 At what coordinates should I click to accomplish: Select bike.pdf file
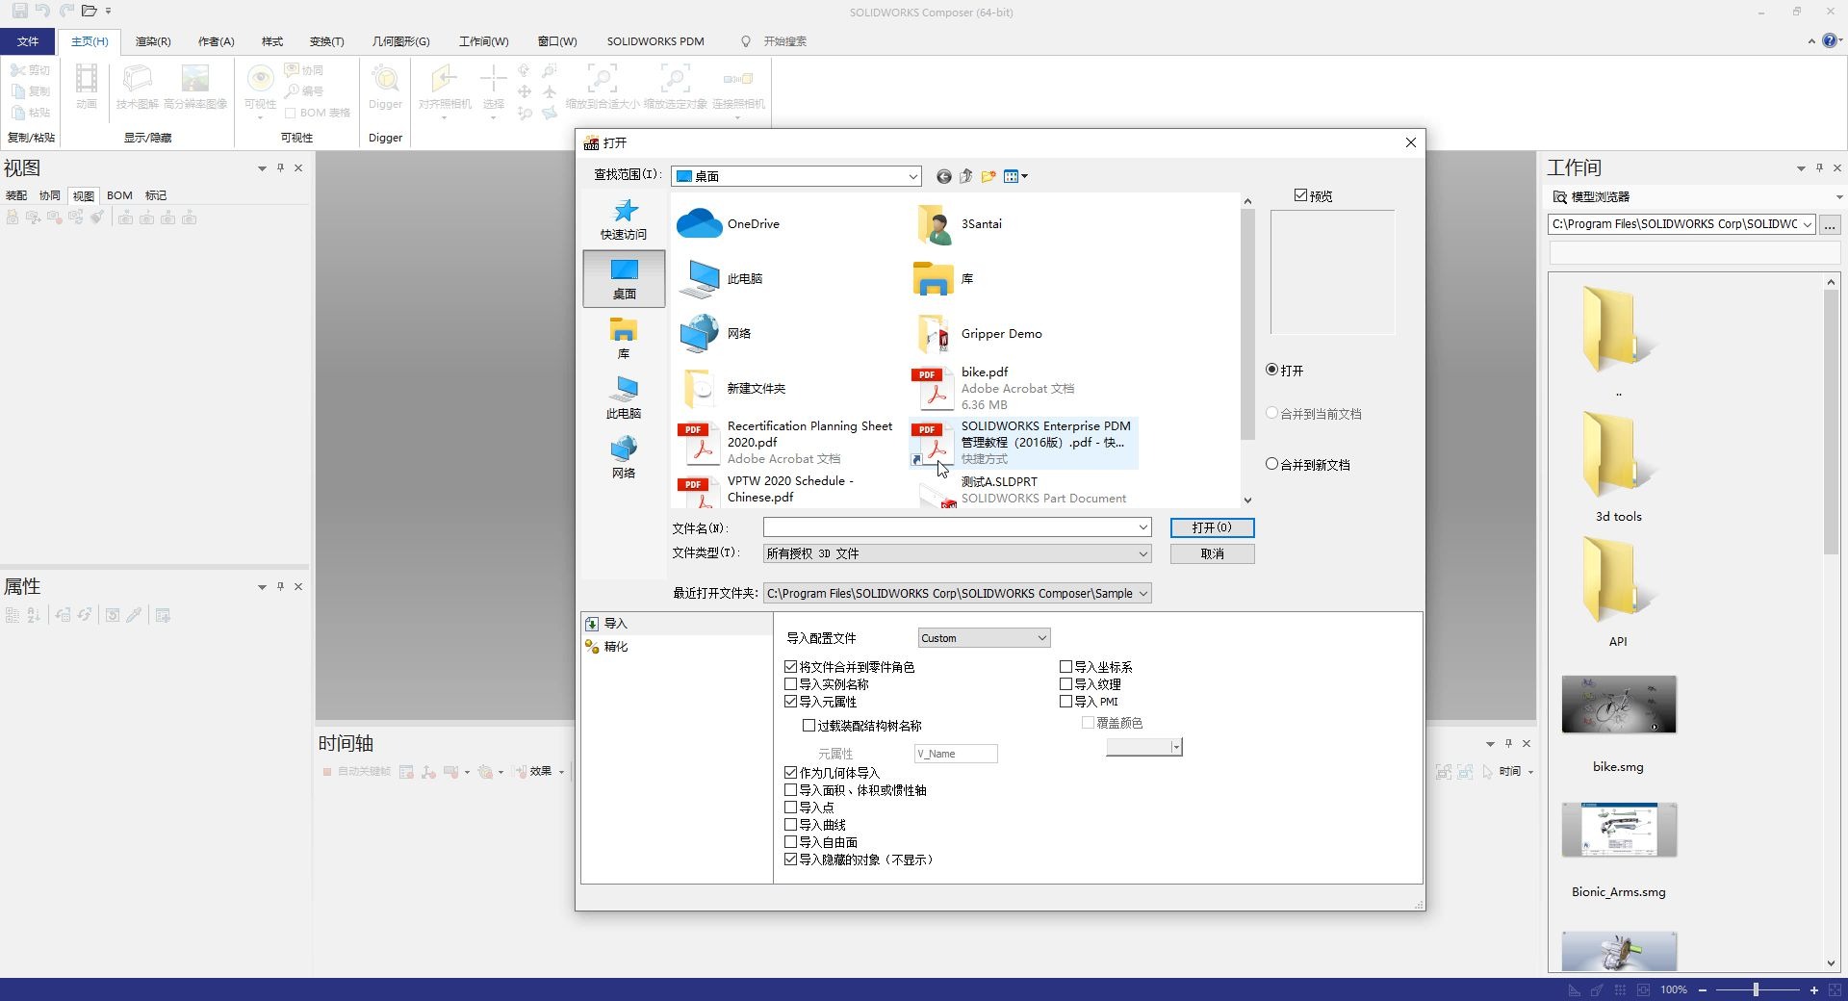click(x=993, y=388)
